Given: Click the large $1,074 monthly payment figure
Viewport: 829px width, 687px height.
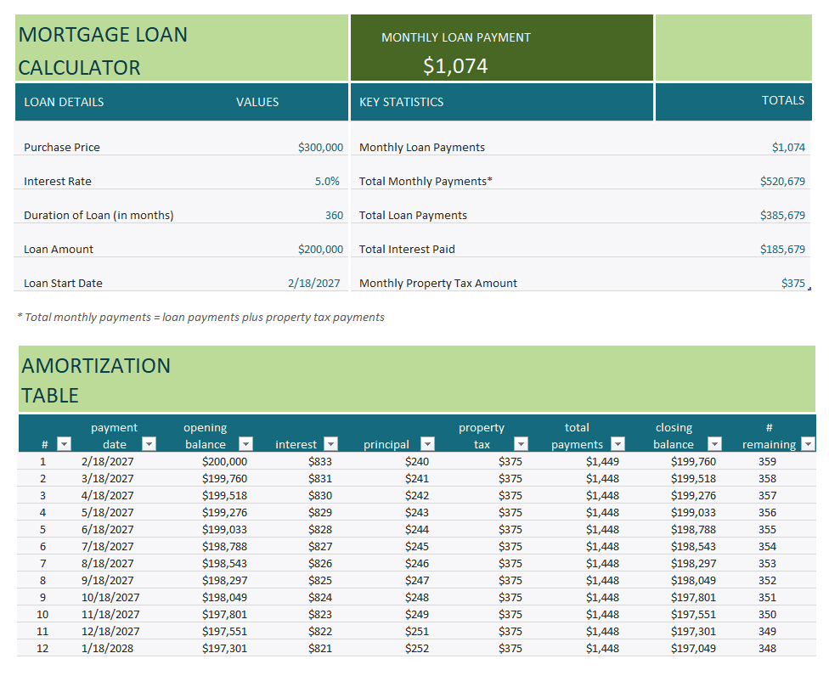Looking at the screenshot, I should click(x=455, y=65).
